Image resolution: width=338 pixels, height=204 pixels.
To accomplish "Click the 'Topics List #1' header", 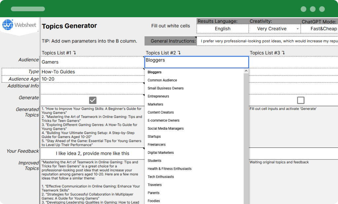I will (x=59, y=53).
